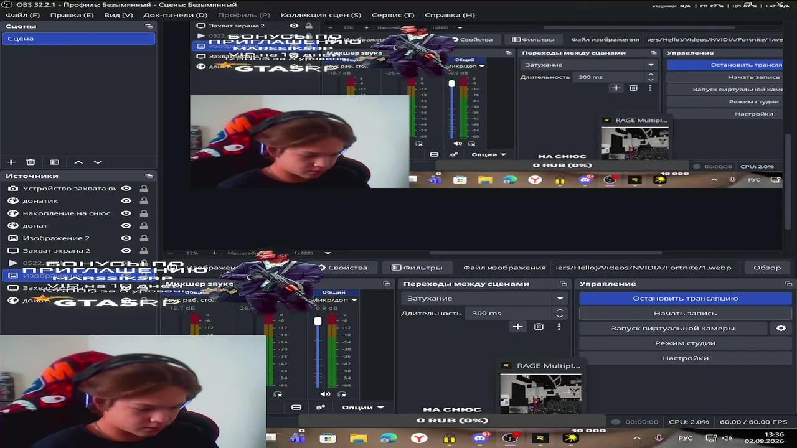Open the Затухание transition dropdown
Screen dimensions: 797x448
[x=485, y=298]
